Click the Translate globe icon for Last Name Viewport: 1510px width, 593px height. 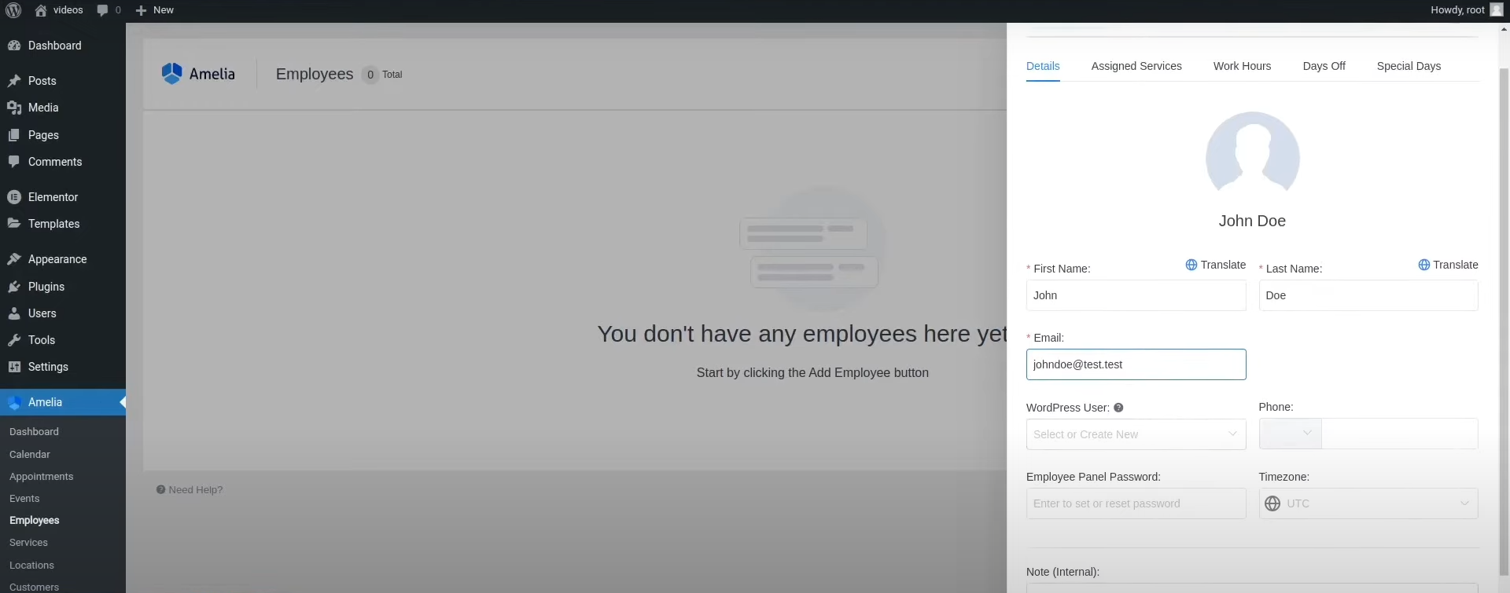pyautogui.click(x=1423, y=265)
